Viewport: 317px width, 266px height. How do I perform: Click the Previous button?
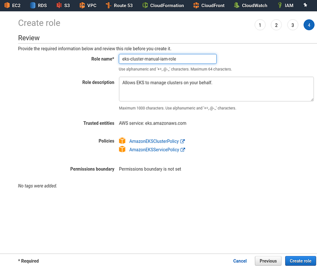(268, 261)
